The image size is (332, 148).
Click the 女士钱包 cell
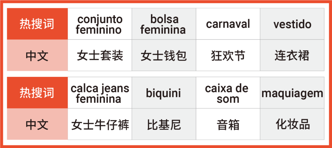[x=164, y=56]
